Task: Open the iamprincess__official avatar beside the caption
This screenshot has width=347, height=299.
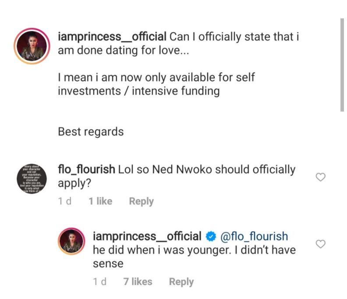Action: point(32,46)
